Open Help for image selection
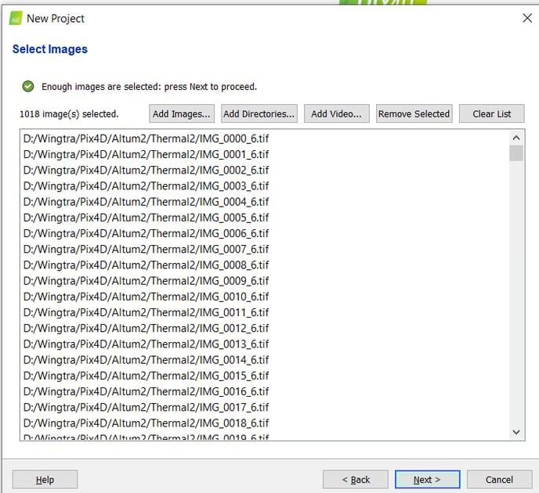539x493 pixels. pyautogui.click(x=45, y=479)
